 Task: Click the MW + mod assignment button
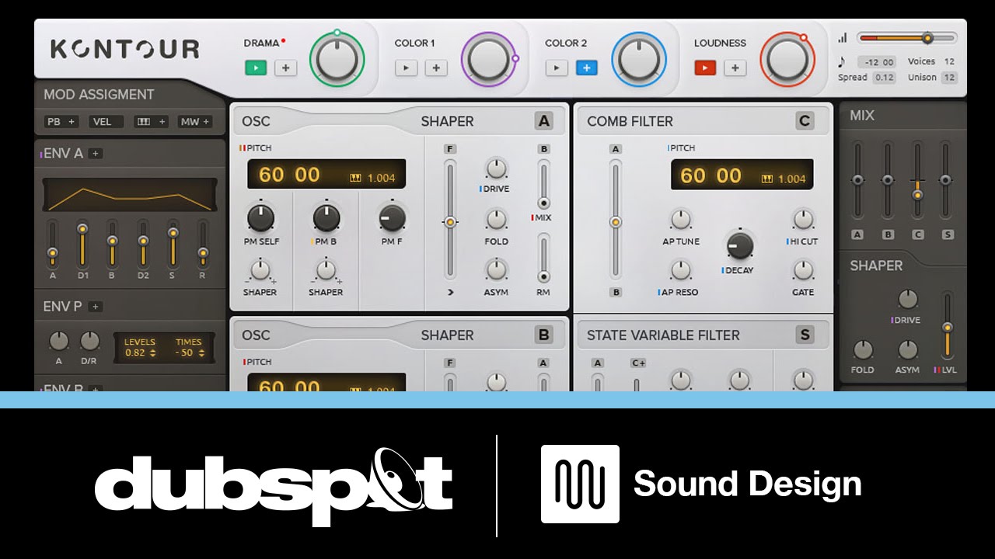(194, 122)
